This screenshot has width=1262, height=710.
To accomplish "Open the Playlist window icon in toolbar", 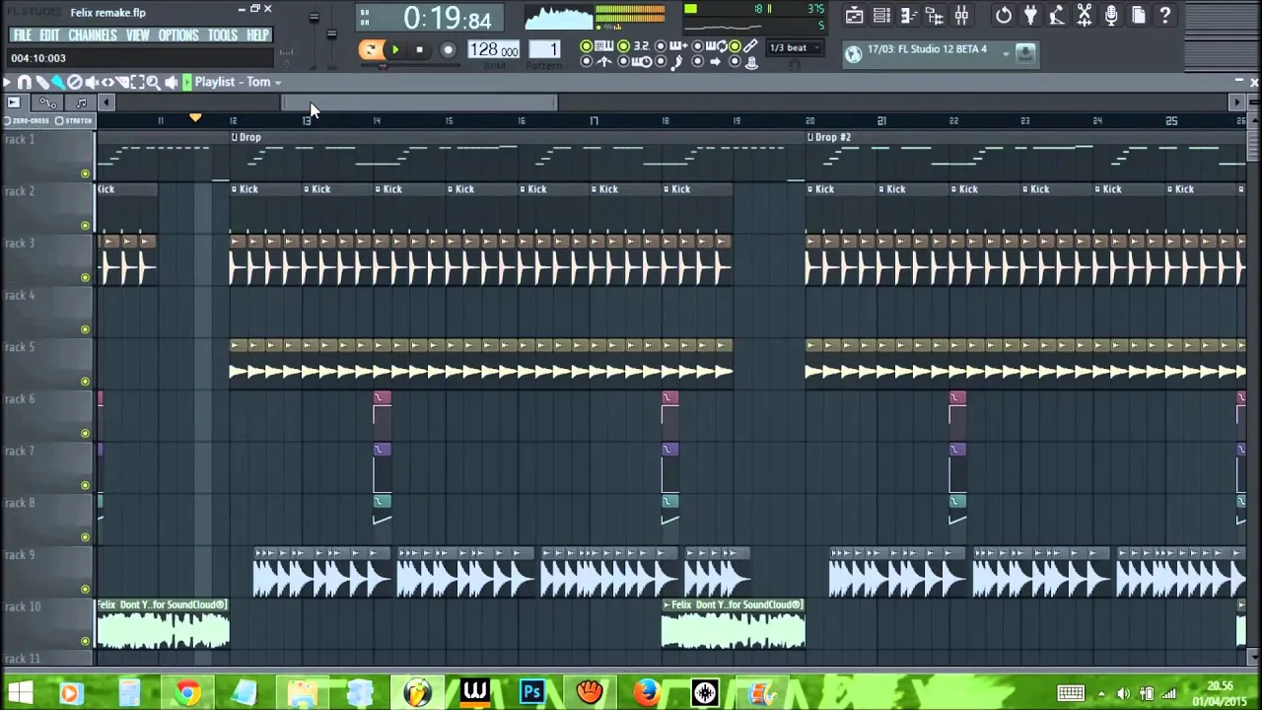I will [854, 16].
